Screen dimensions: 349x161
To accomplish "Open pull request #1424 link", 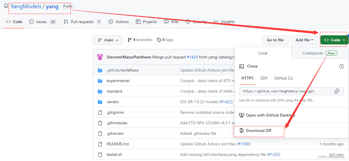I will click(x=192, y=57).
